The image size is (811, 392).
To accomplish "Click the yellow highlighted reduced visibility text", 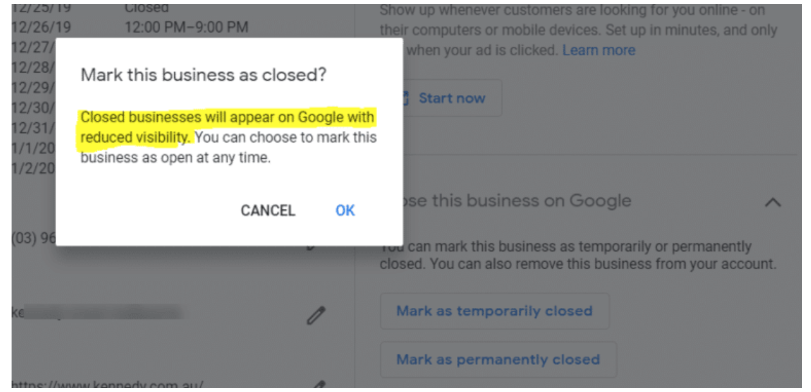I will coord(227,119).
